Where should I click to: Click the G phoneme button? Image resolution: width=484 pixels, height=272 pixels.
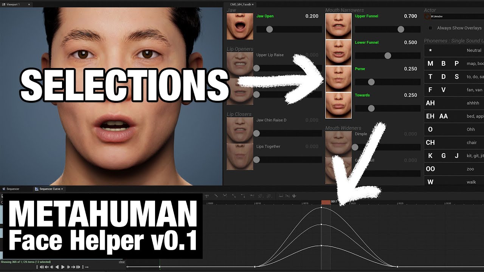(444, 156)
